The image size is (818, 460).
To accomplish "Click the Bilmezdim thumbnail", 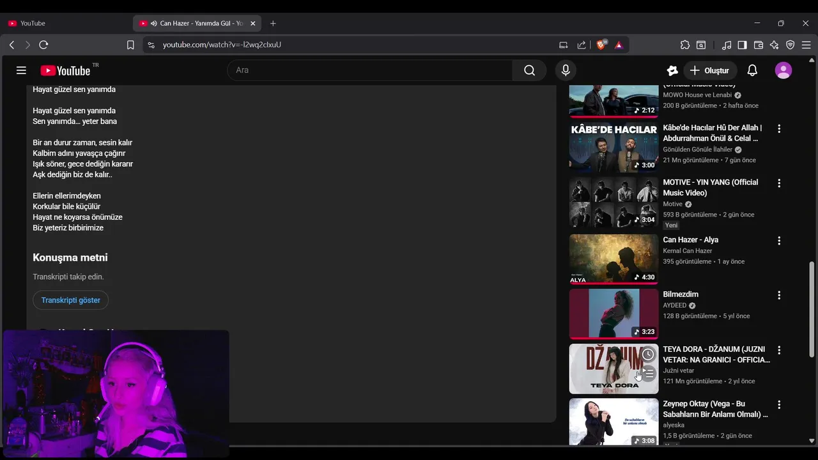I will (x=613, y=314).
